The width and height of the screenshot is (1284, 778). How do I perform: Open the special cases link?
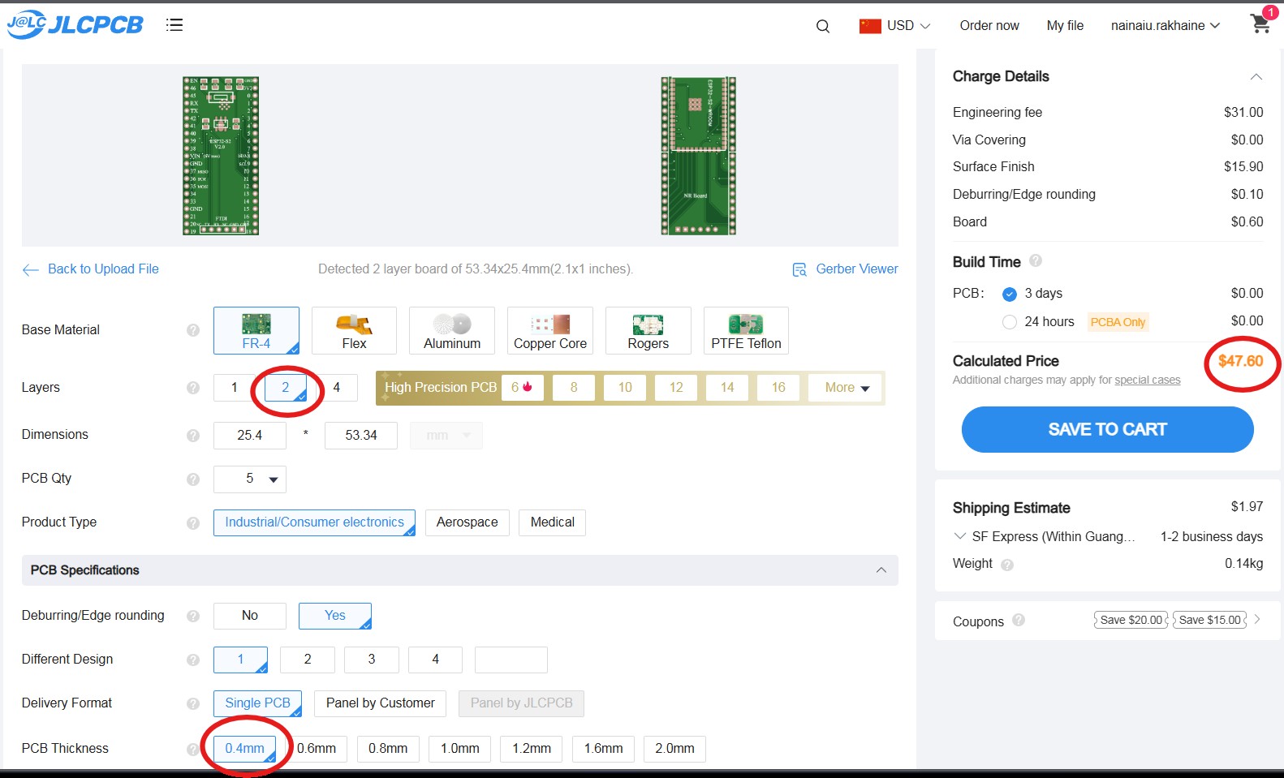pos(1148,380)
